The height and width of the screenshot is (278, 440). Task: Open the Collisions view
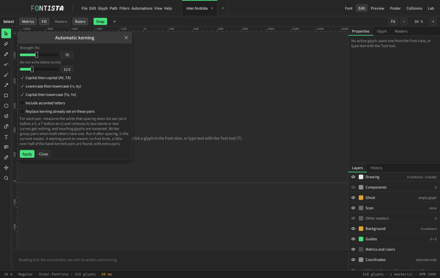coord(414,8)
